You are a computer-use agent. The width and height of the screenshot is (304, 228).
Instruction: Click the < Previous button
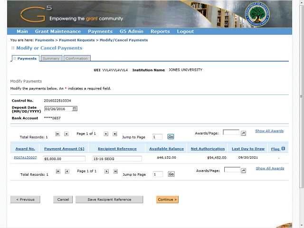[x=25, y=199]
